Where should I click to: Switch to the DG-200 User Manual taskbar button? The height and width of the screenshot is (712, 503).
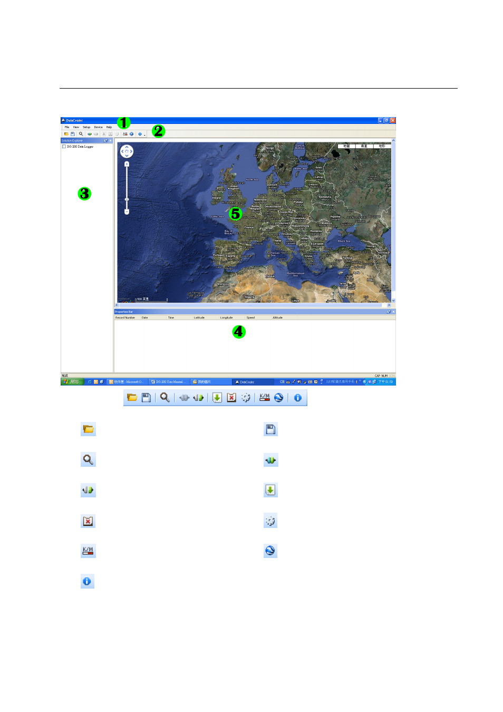(x=169, y=382)
